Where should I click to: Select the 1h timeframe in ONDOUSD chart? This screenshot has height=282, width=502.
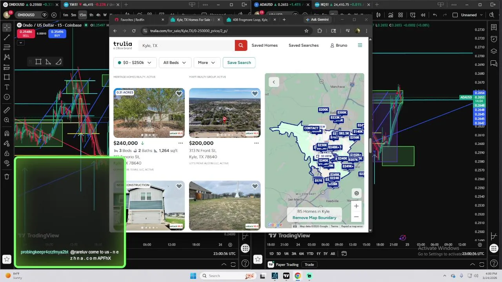pyautogui.click(x=91, y=15)
